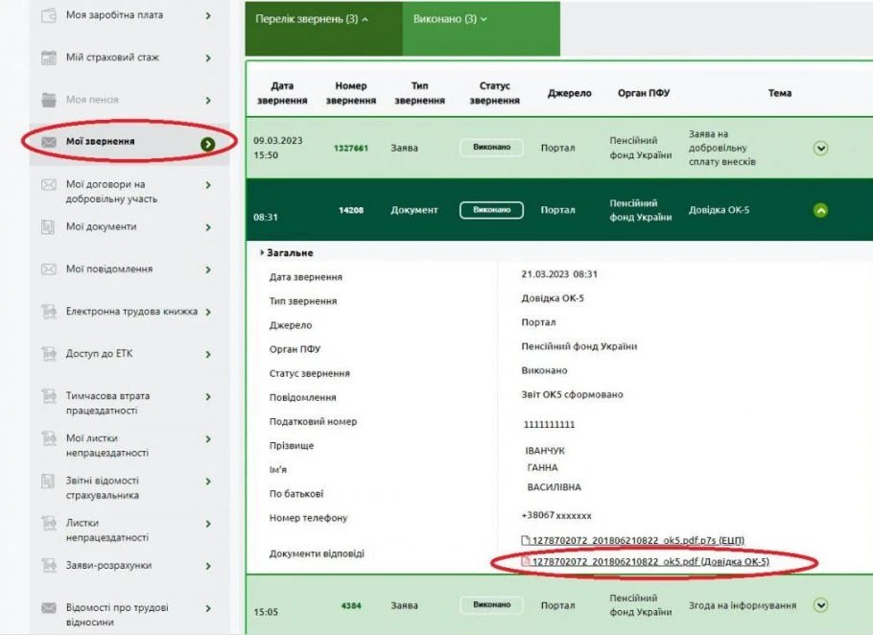873x635 pixels.
Task: Click the calendar icon beside Мій страховий стаж
Action: click(49, 58)
